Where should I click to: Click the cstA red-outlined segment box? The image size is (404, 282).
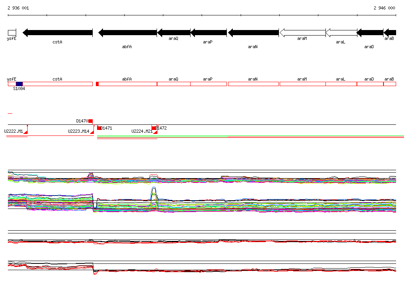coord(58,84)
